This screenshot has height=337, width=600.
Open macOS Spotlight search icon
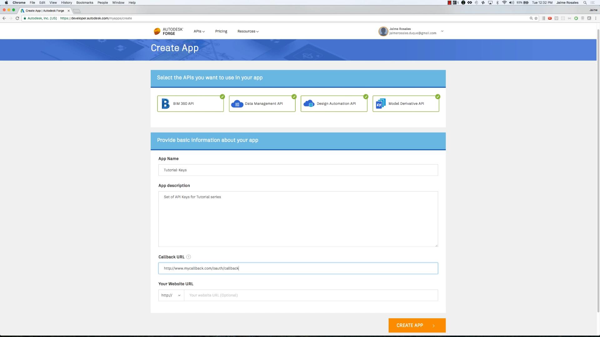coord(585,2)
